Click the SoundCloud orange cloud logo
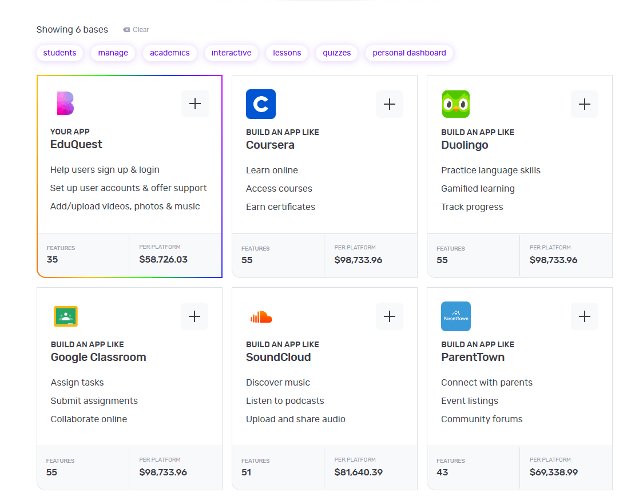Viewport: 639px width, 504px height. pyautogui.click(x=261, y=317)
